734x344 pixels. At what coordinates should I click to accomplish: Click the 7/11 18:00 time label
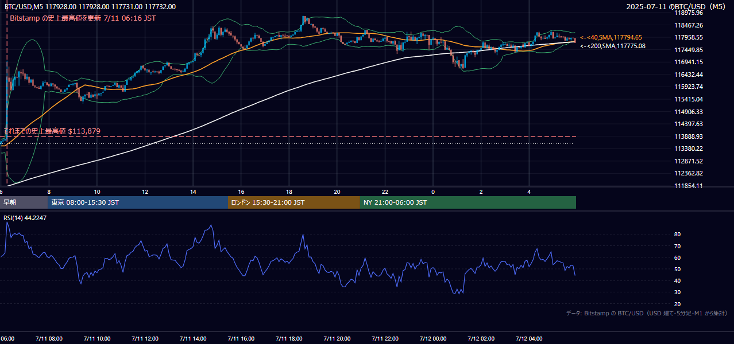[x=289, y=339]
